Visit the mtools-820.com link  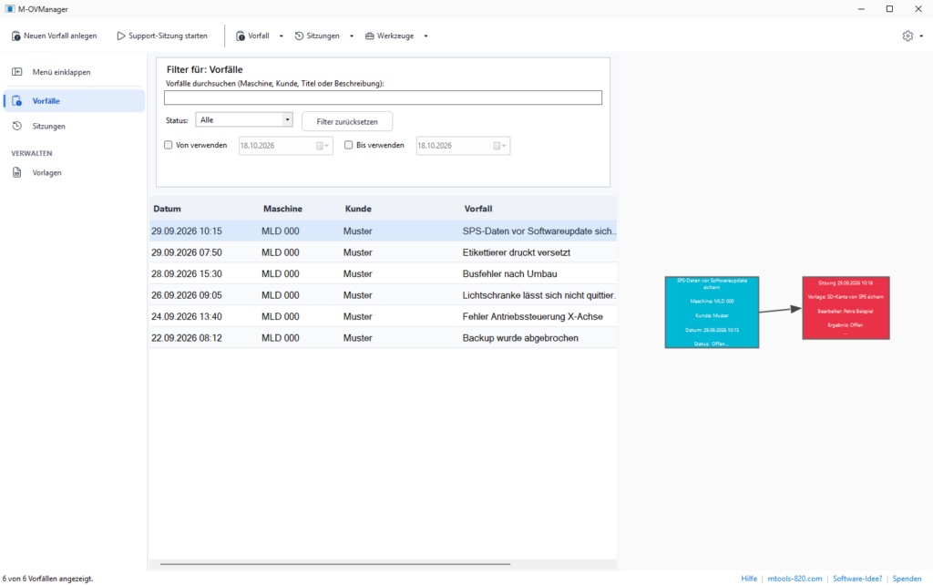(795, 579)
